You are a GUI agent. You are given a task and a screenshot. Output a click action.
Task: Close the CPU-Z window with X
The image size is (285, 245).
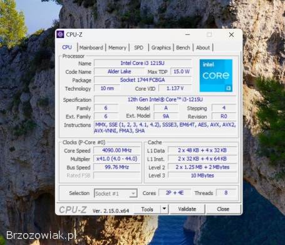231,34
